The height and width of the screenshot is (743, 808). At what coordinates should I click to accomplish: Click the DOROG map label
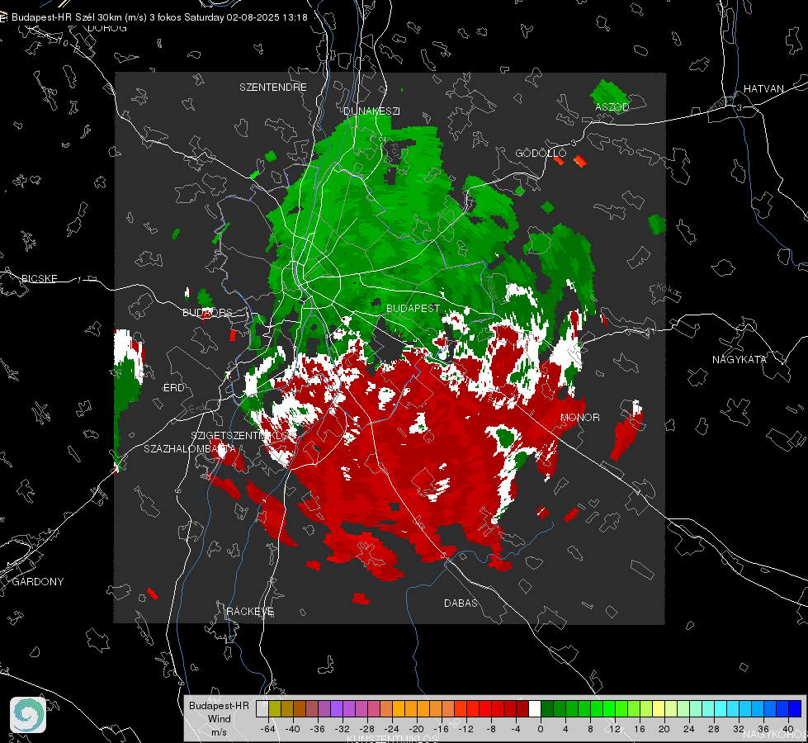tap(107, 28)
